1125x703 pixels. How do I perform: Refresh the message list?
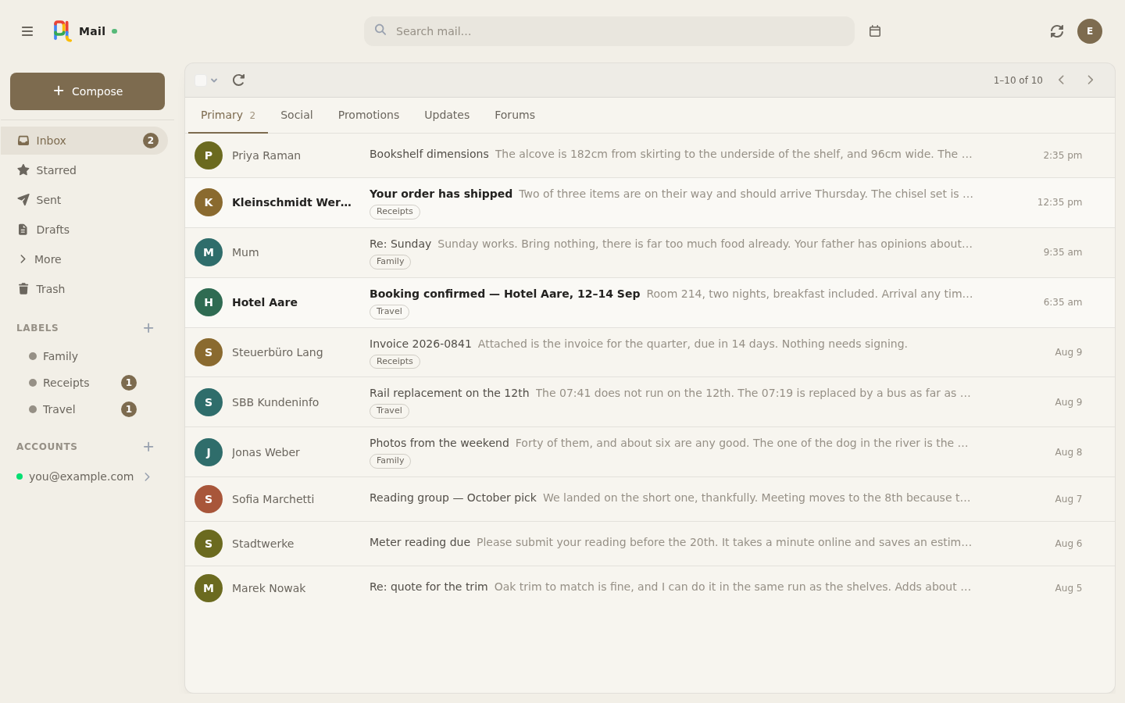click(239, 80)
